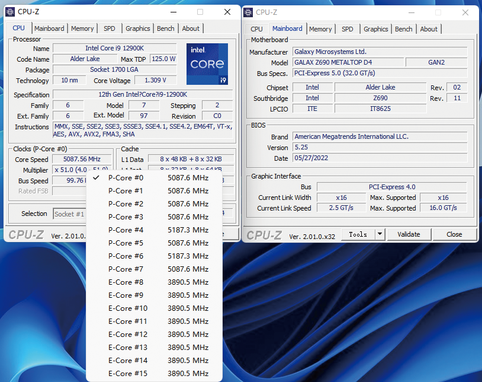Go to Graphics tab in right window

(375, 29)
